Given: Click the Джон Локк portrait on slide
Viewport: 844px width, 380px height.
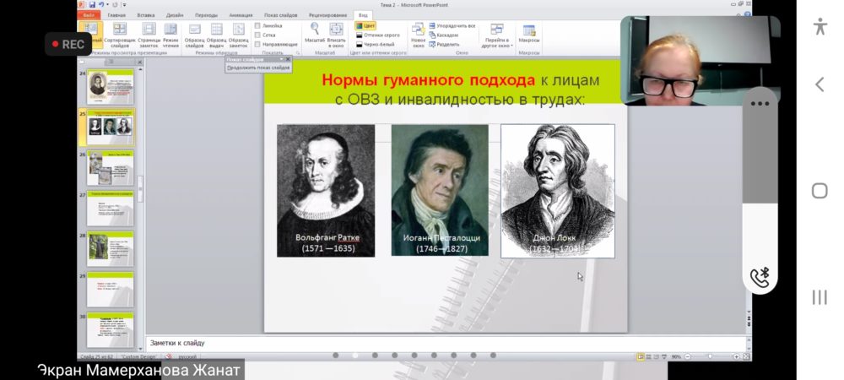Looking at the screenshot, I should (x=558, y=191).
